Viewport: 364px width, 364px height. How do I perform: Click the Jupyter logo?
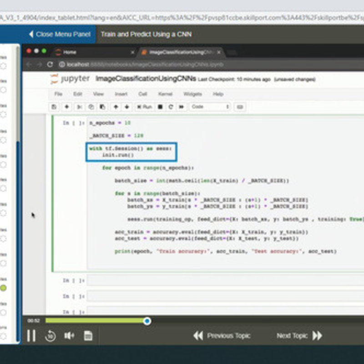tap(70, 79)
